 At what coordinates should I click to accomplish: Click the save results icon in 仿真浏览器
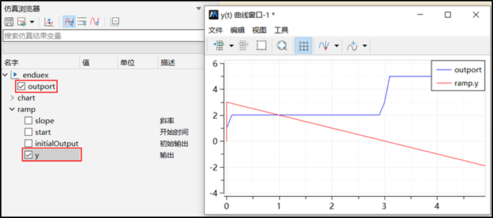click(9, 22)
